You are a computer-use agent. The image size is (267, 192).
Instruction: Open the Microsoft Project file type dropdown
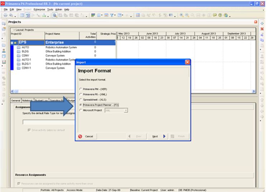pos(126,111)
